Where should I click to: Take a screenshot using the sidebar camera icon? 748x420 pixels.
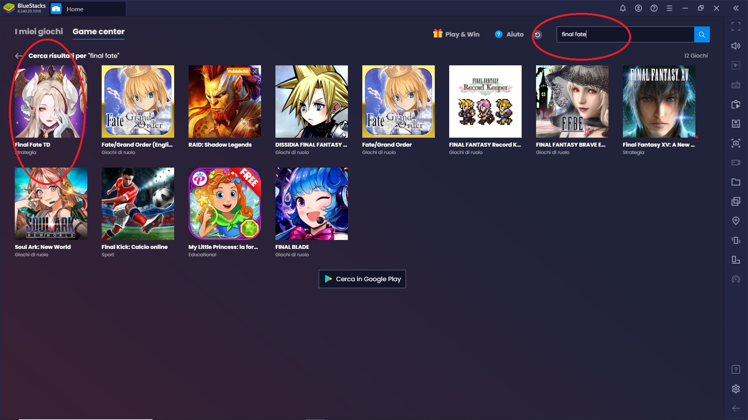(x=736, y=143)
